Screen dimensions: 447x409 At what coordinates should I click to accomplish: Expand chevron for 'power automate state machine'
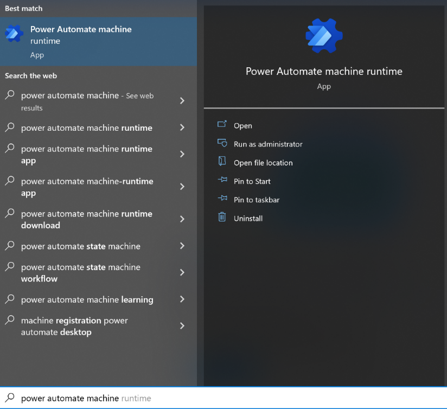(182, 246)
